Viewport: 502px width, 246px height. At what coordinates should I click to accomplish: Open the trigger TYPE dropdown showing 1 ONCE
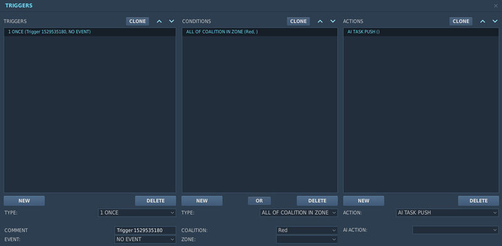(137, 213)
